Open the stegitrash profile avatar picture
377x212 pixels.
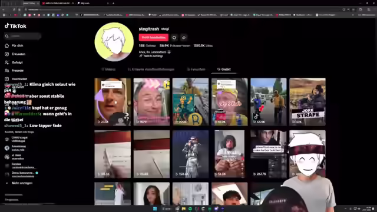point(114,42)
